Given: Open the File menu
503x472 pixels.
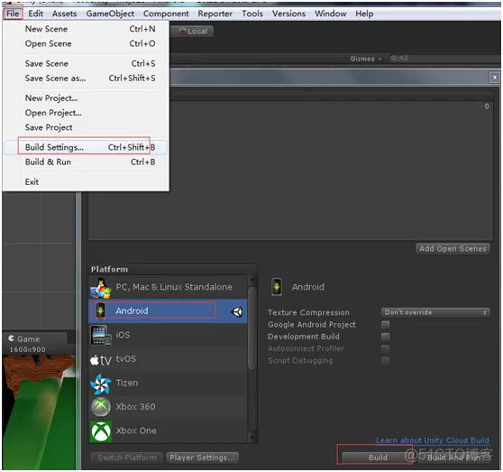Looking at the screenshot, I should pyautogui.click(x=13, y=14).
